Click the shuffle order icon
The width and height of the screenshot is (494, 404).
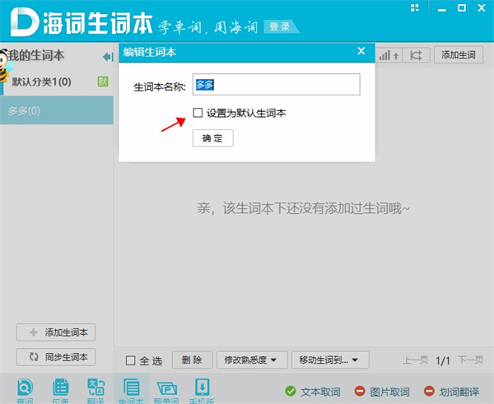pyautogui.click(x=416, y=55)
